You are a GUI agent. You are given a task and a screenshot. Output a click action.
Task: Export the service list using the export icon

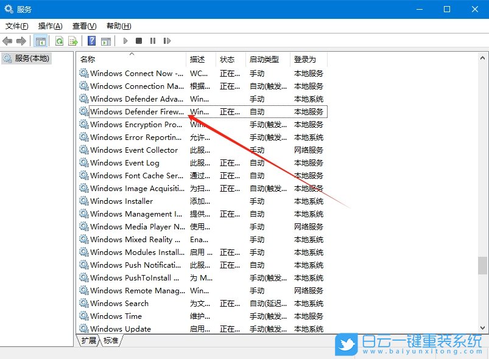[72, 41]
